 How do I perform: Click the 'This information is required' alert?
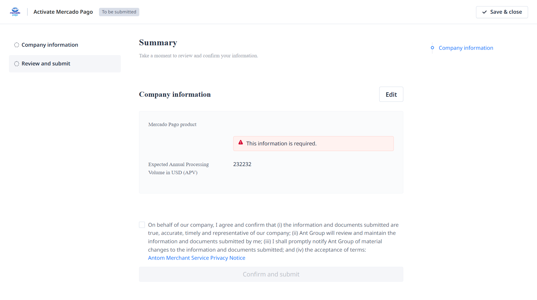(x=313, y=144)
